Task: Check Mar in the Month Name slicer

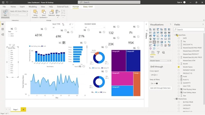Action: [9, 54]
